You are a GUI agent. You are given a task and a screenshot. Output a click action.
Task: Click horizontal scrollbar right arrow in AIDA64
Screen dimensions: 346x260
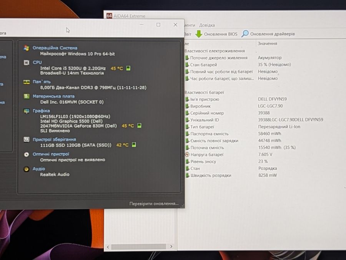point(171,246)
